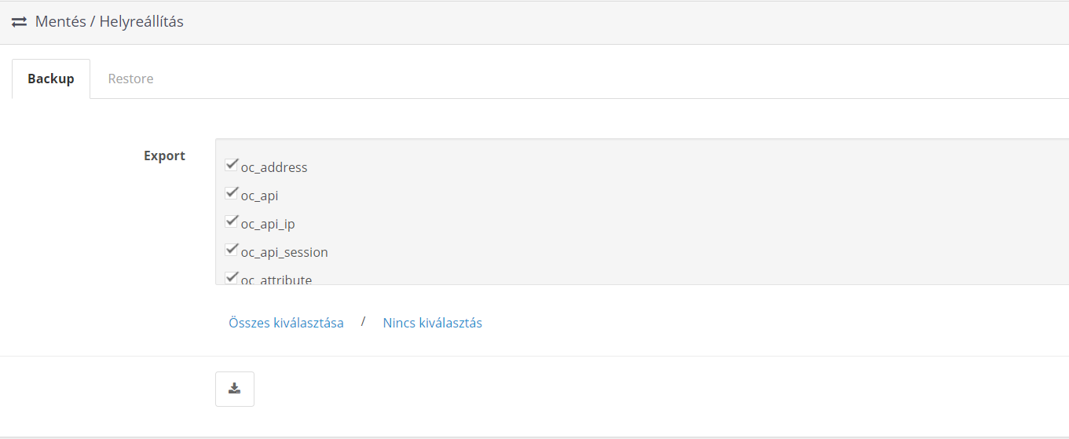Switch to the Restore tab
Viewport: 1069px width, 439px height.
(x=130, y=79)
